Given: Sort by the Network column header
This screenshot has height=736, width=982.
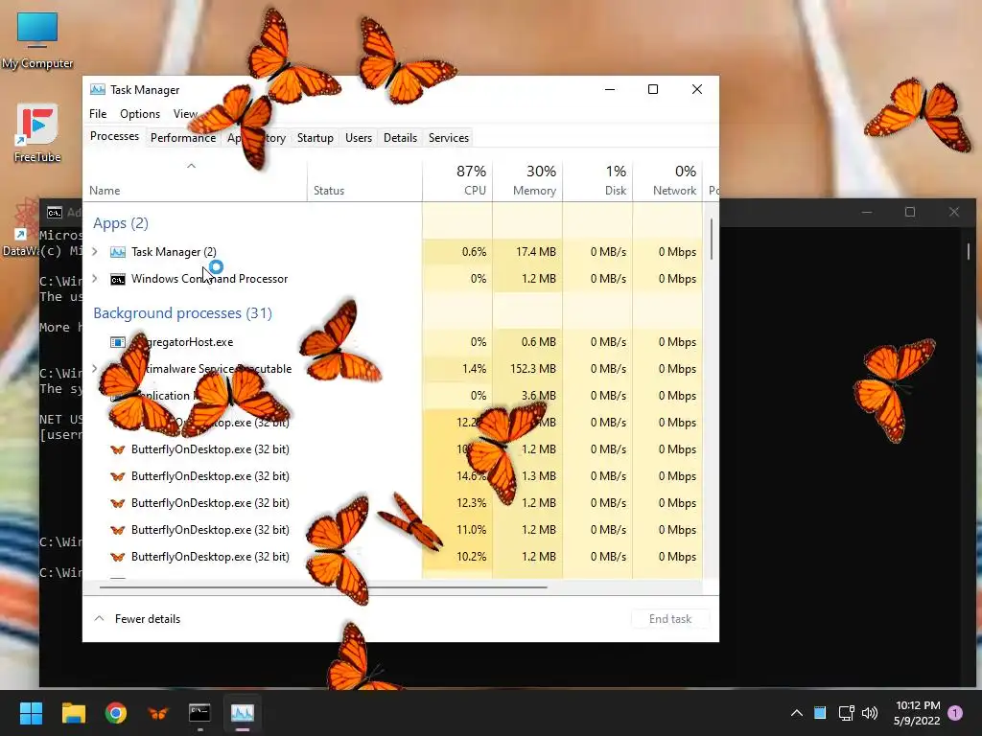Looking at the screenshot, I should click(667, 181).
